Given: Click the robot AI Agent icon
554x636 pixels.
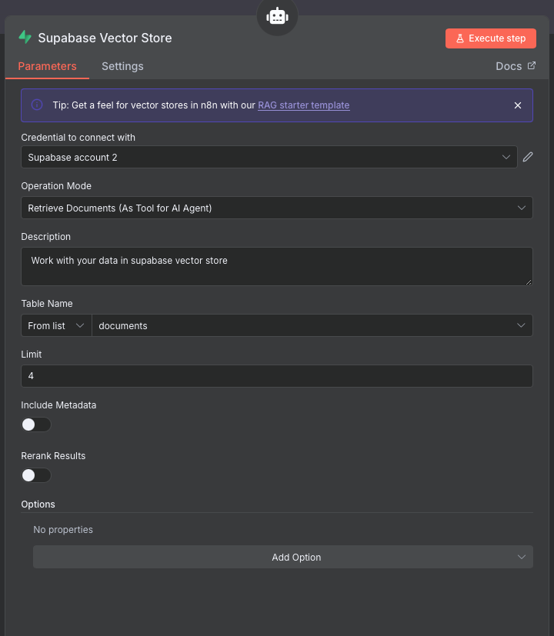Looking at the screenshot, I should (277, 16).
